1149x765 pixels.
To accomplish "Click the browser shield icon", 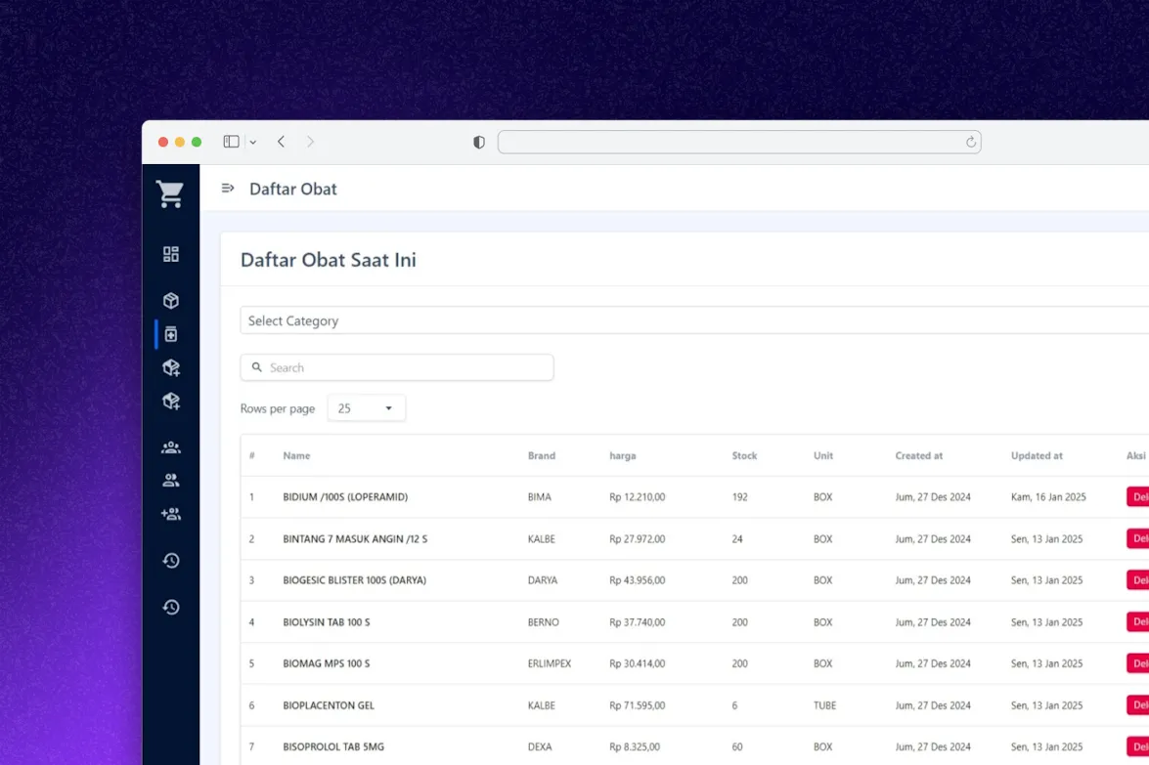I will [478, 142].
